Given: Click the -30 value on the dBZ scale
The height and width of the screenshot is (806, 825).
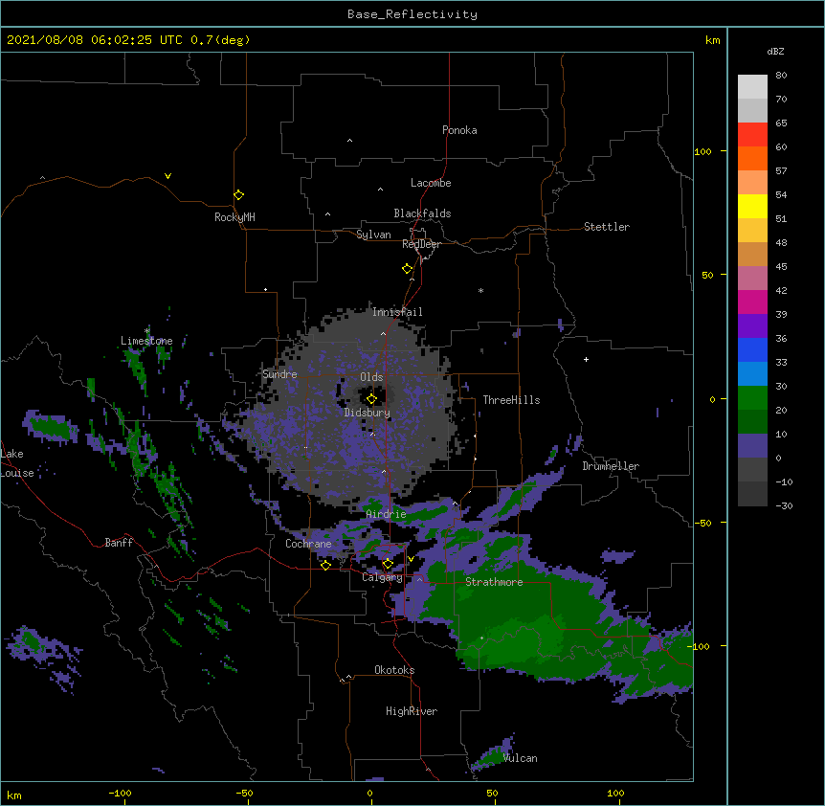Looking at the screenshot, I should point(784,506).
